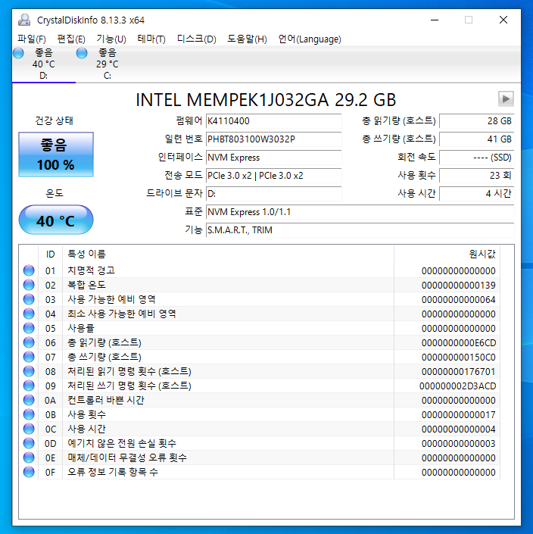Open the 디스크(D) menu
Viewport: 533px width, 534px height.
(x=196, y=39)
